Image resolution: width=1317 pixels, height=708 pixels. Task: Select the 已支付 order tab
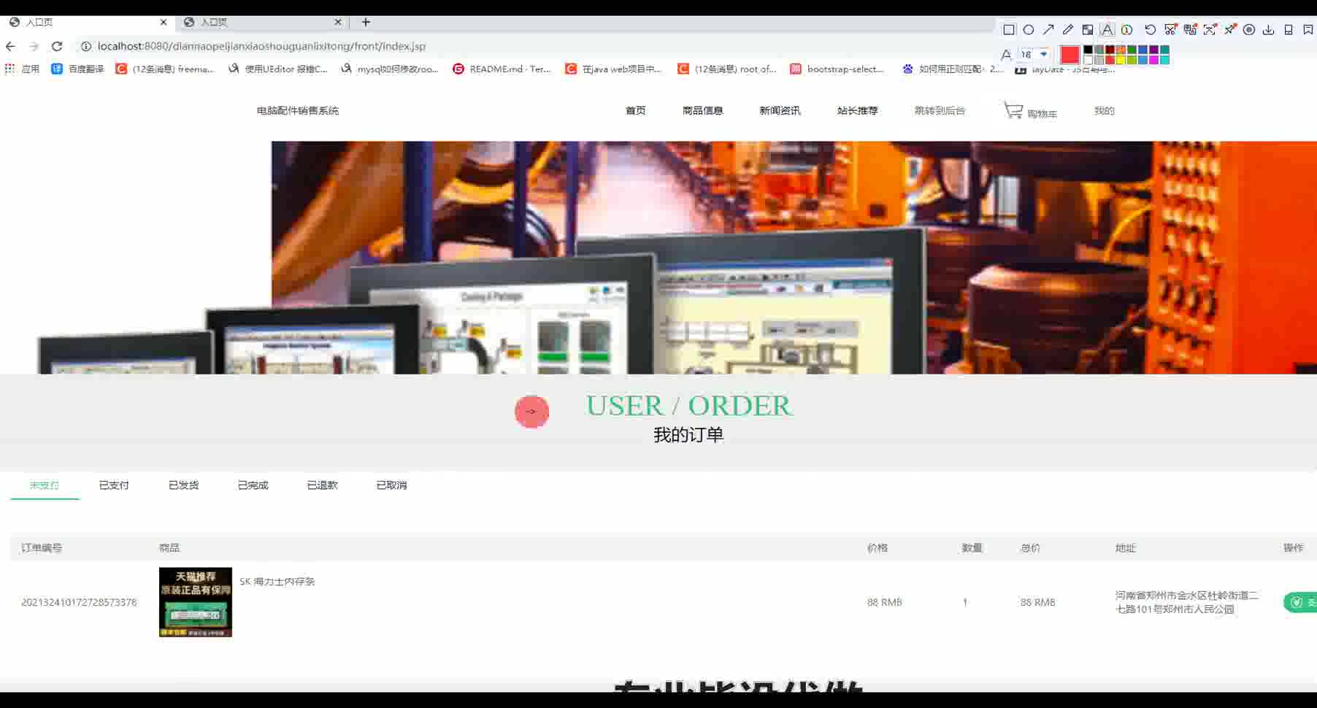tap(114, 485)
